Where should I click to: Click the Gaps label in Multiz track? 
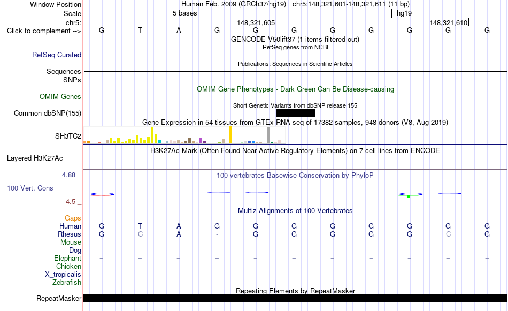[x=73, y=218]
